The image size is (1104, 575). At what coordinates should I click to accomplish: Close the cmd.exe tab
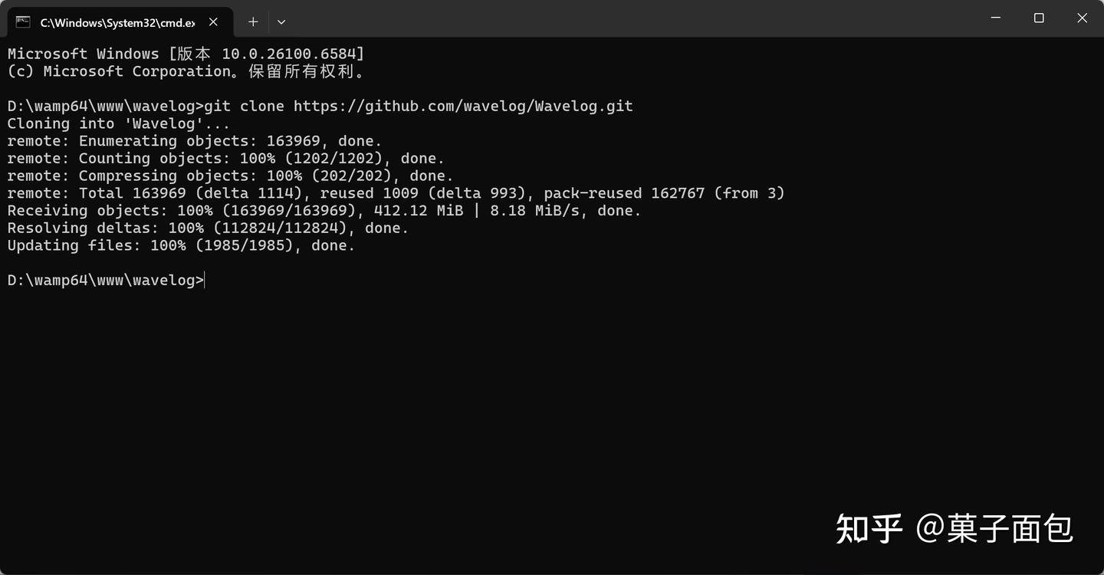pos(214,22)
